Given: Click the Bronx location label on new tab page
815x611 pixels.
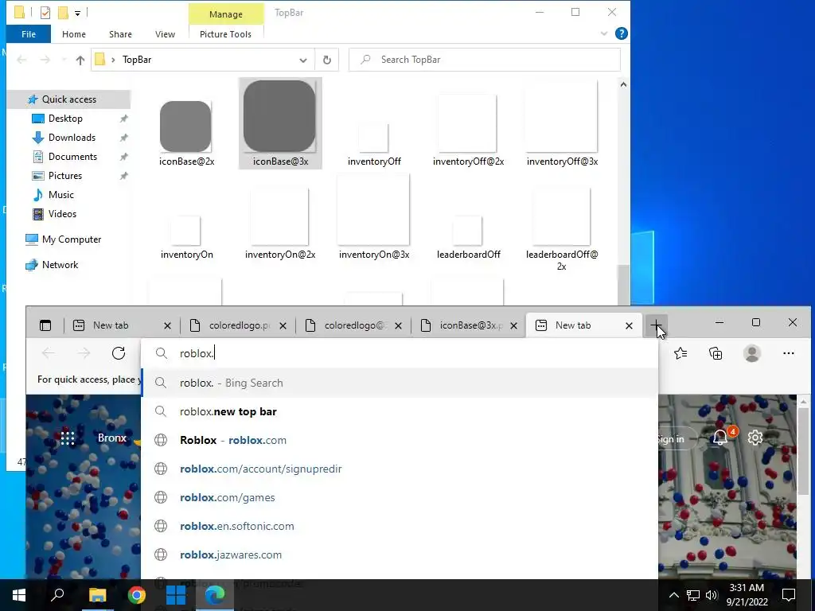Looking at the screenshot, I should click(111, 438).
